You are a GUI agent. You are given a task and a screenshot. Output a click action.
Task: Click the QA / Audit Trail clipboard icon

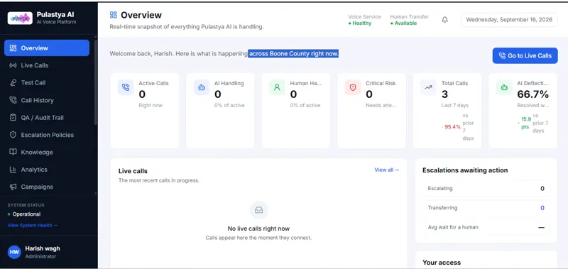13,118
